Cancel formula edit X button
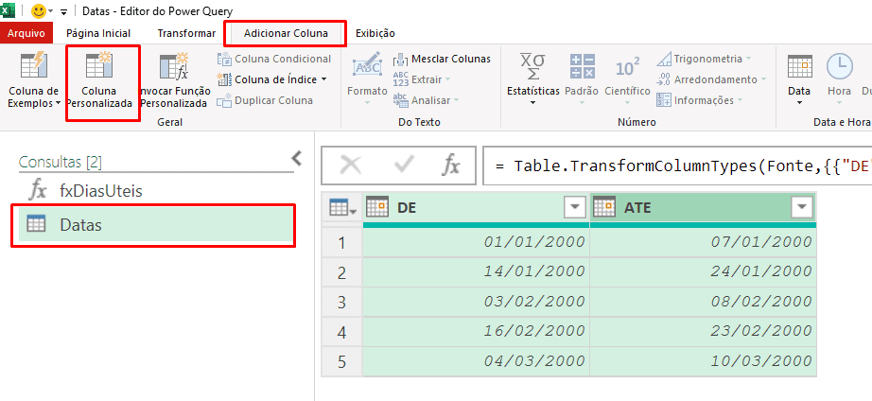 pyautogui.click(x=350, y=166)
